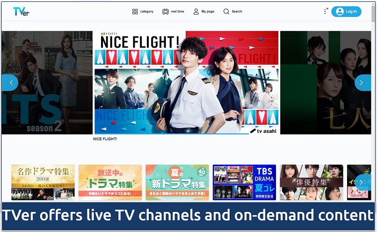Click the Log in button
Screen dimensions: 377x232
tap(346, 12)
